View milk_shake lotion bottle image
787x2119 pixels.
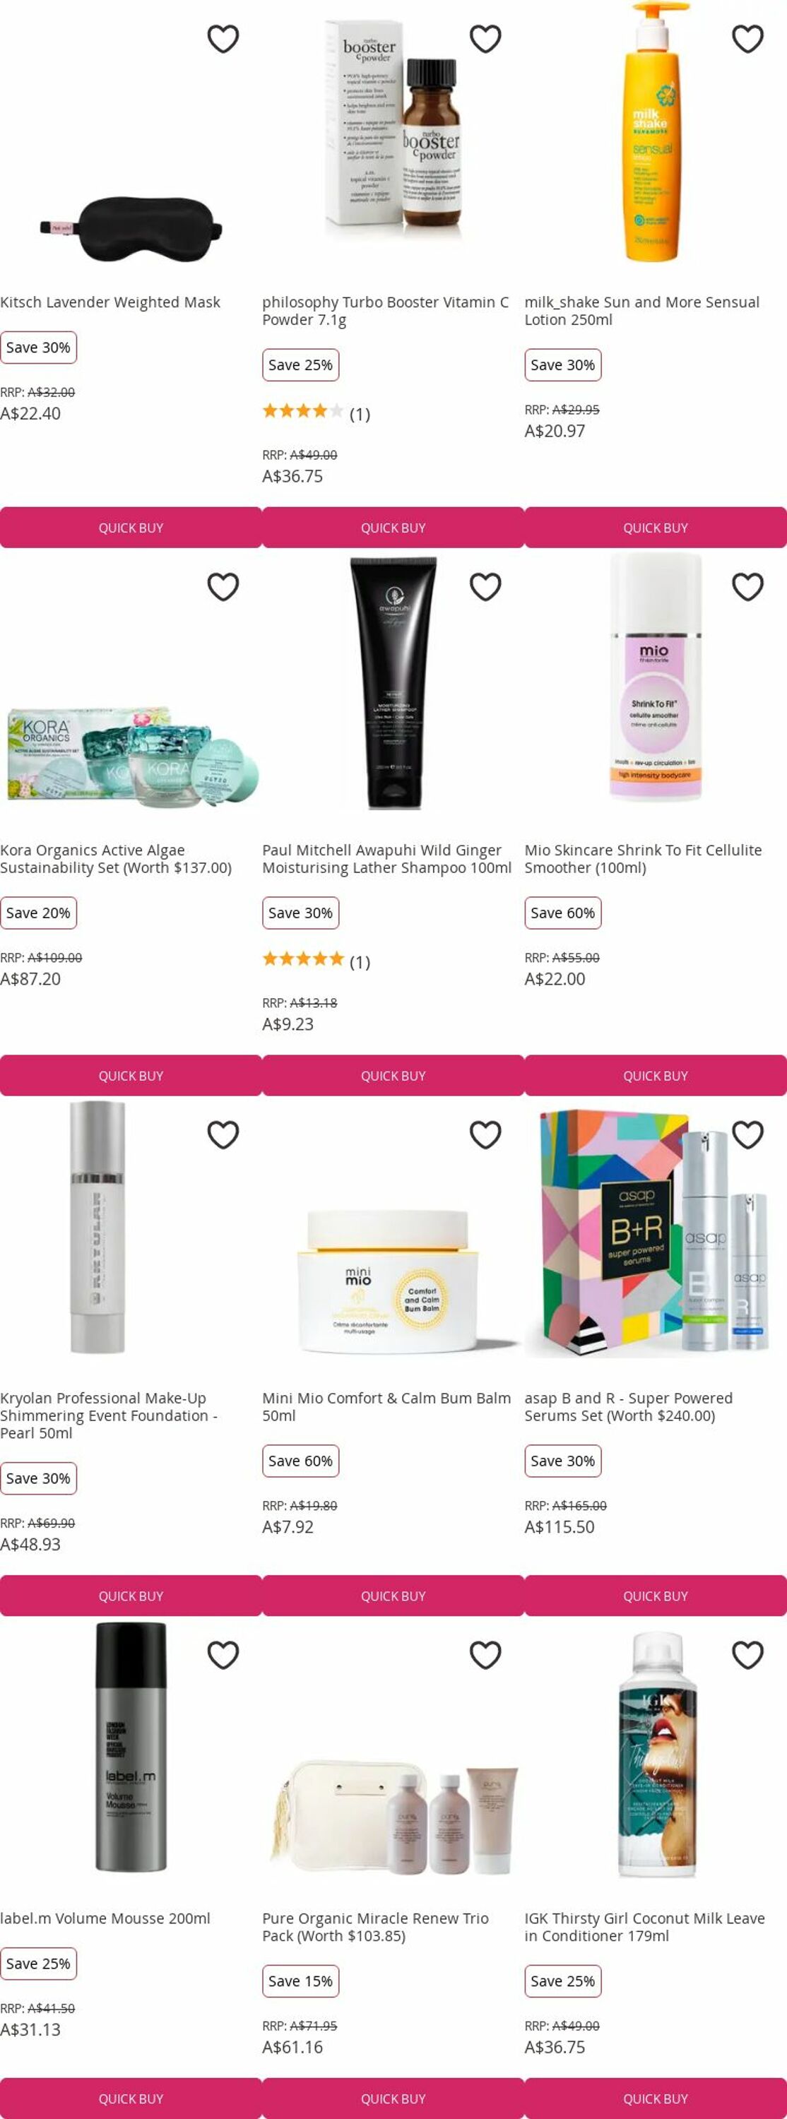point(656,133)
